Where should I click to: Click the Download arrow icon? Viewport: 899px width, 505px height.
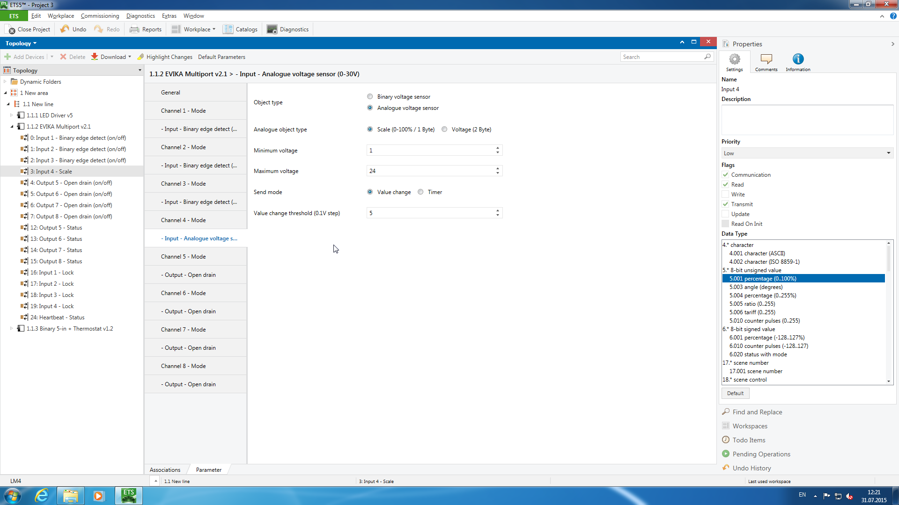pos(95,57)
